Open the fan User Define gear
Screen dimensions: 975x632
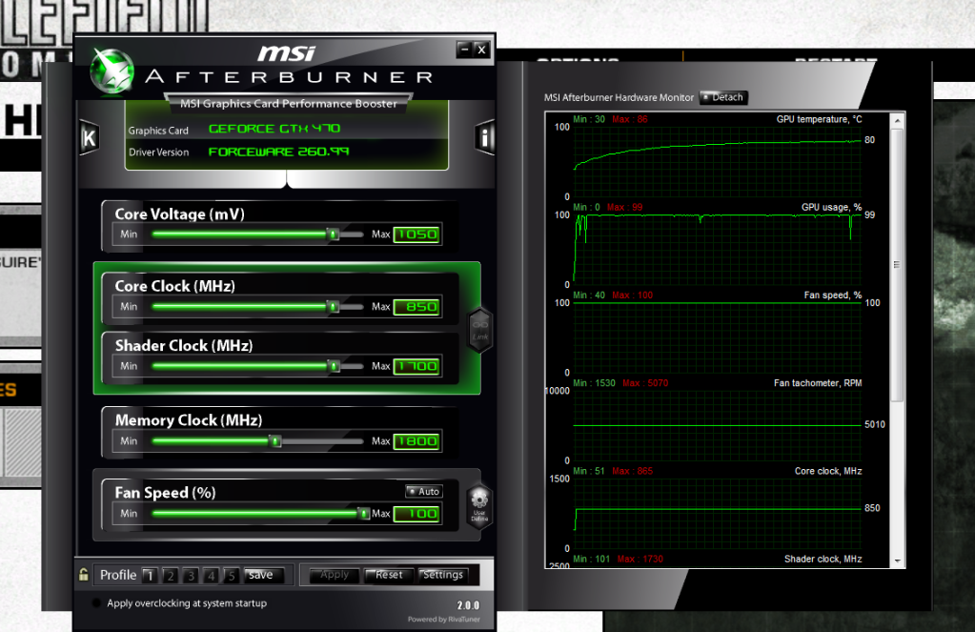[479, 506]
